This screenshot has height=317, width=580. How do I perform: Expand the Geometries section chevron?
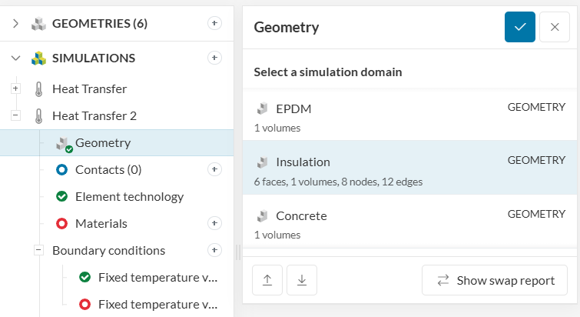coord(15,23)
